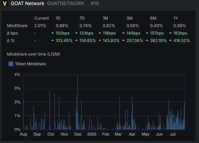Click the 362.19% change value
This screenshot has height=143, width=199.
pos(158,41)
